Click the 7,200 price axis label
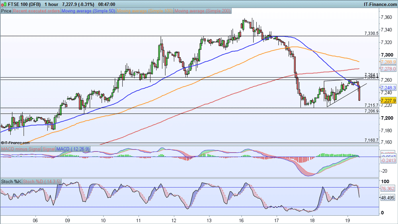This screenshot has width=398, height=224. coord(387,118)
